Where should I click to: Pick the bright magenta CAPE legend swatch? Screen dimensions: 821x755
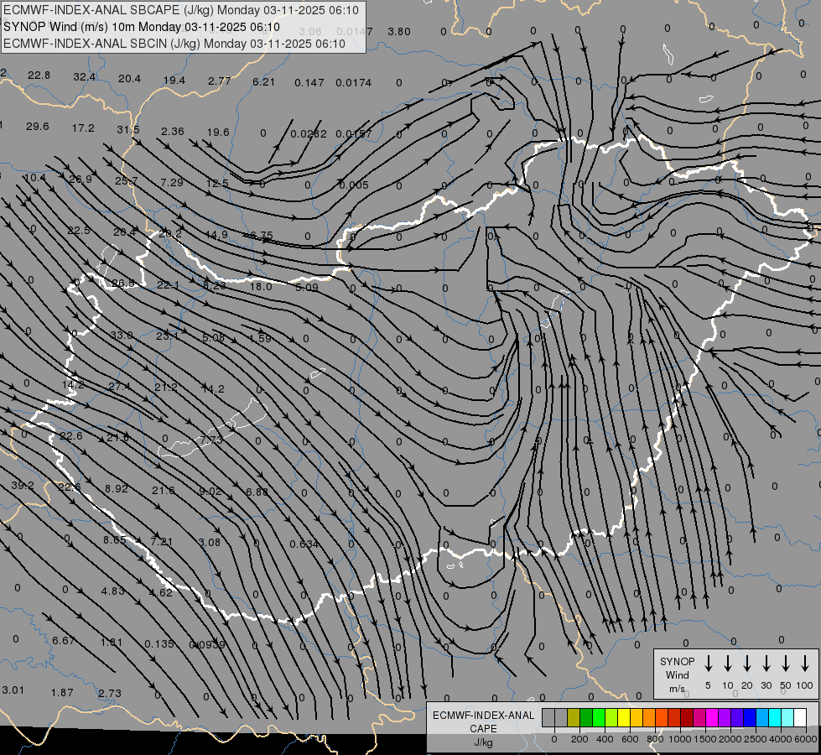point(712,717)
